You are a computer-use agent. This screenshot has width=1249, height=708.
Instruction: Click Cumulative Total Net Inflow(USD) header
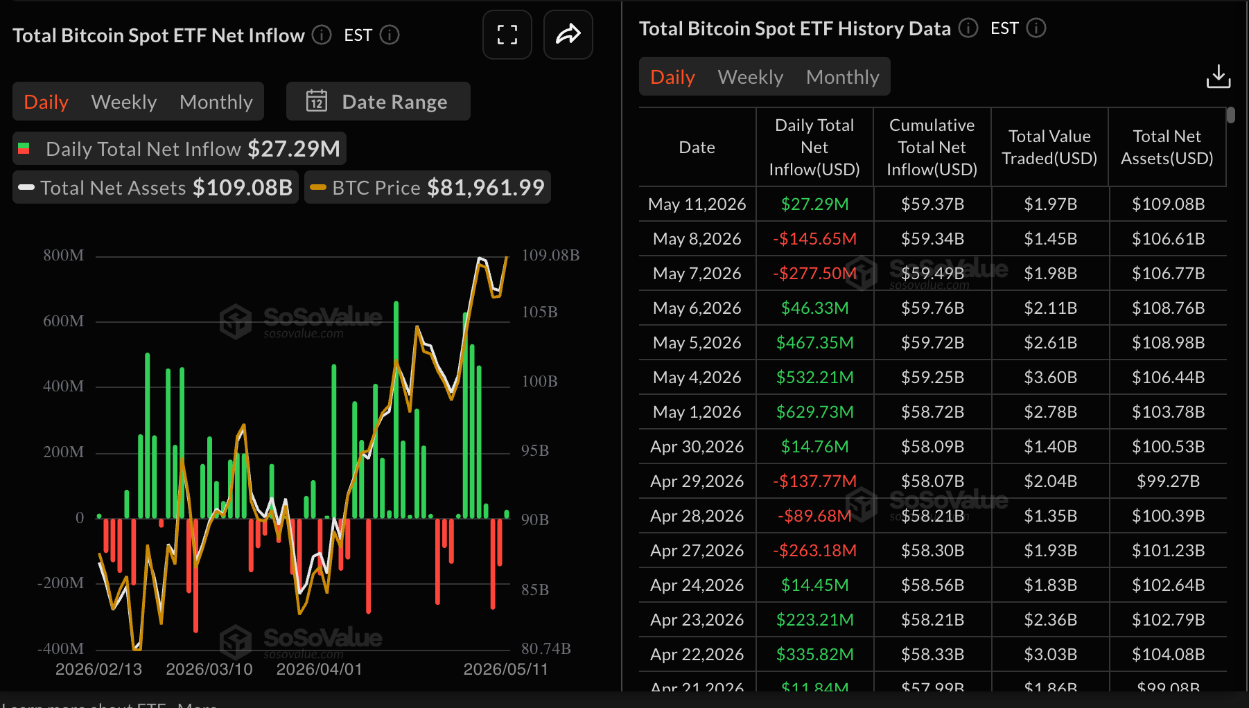(x=932, y=147)
